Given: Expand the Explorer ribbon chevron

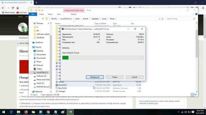Looking at the screenshot, I should pyautogui.click(x=193, y=14).
